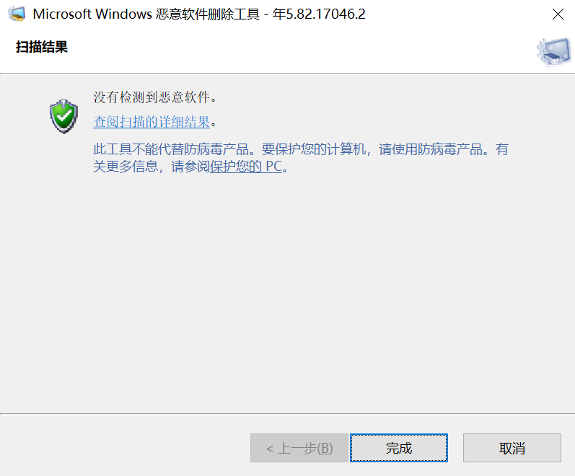Close the dialog with the X button
The height and width of the screenshot is (476, 575).
tap(558, 14)
